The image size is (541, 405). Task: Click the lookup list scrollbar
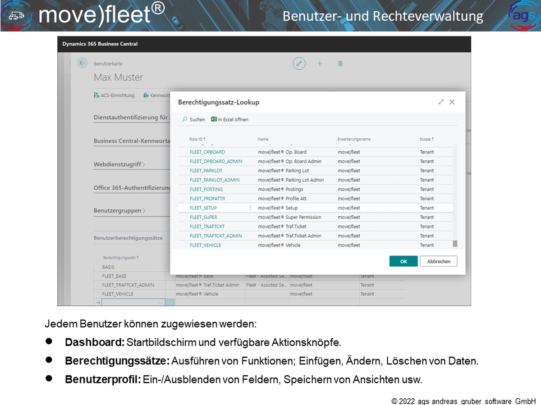click(x=455, y=243)
